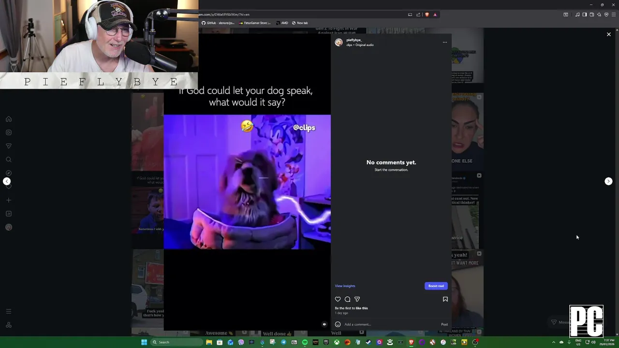Click the share page icon in address bar
This screenshot has width=619, height=348.
tap(418, 14)
